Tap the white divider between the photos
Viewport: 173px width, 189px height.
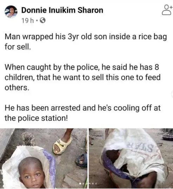[88, 158]
